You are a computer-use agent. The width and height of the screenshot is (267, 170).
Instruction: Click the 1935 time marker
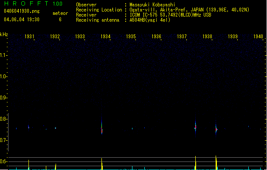tap(131, 37)
